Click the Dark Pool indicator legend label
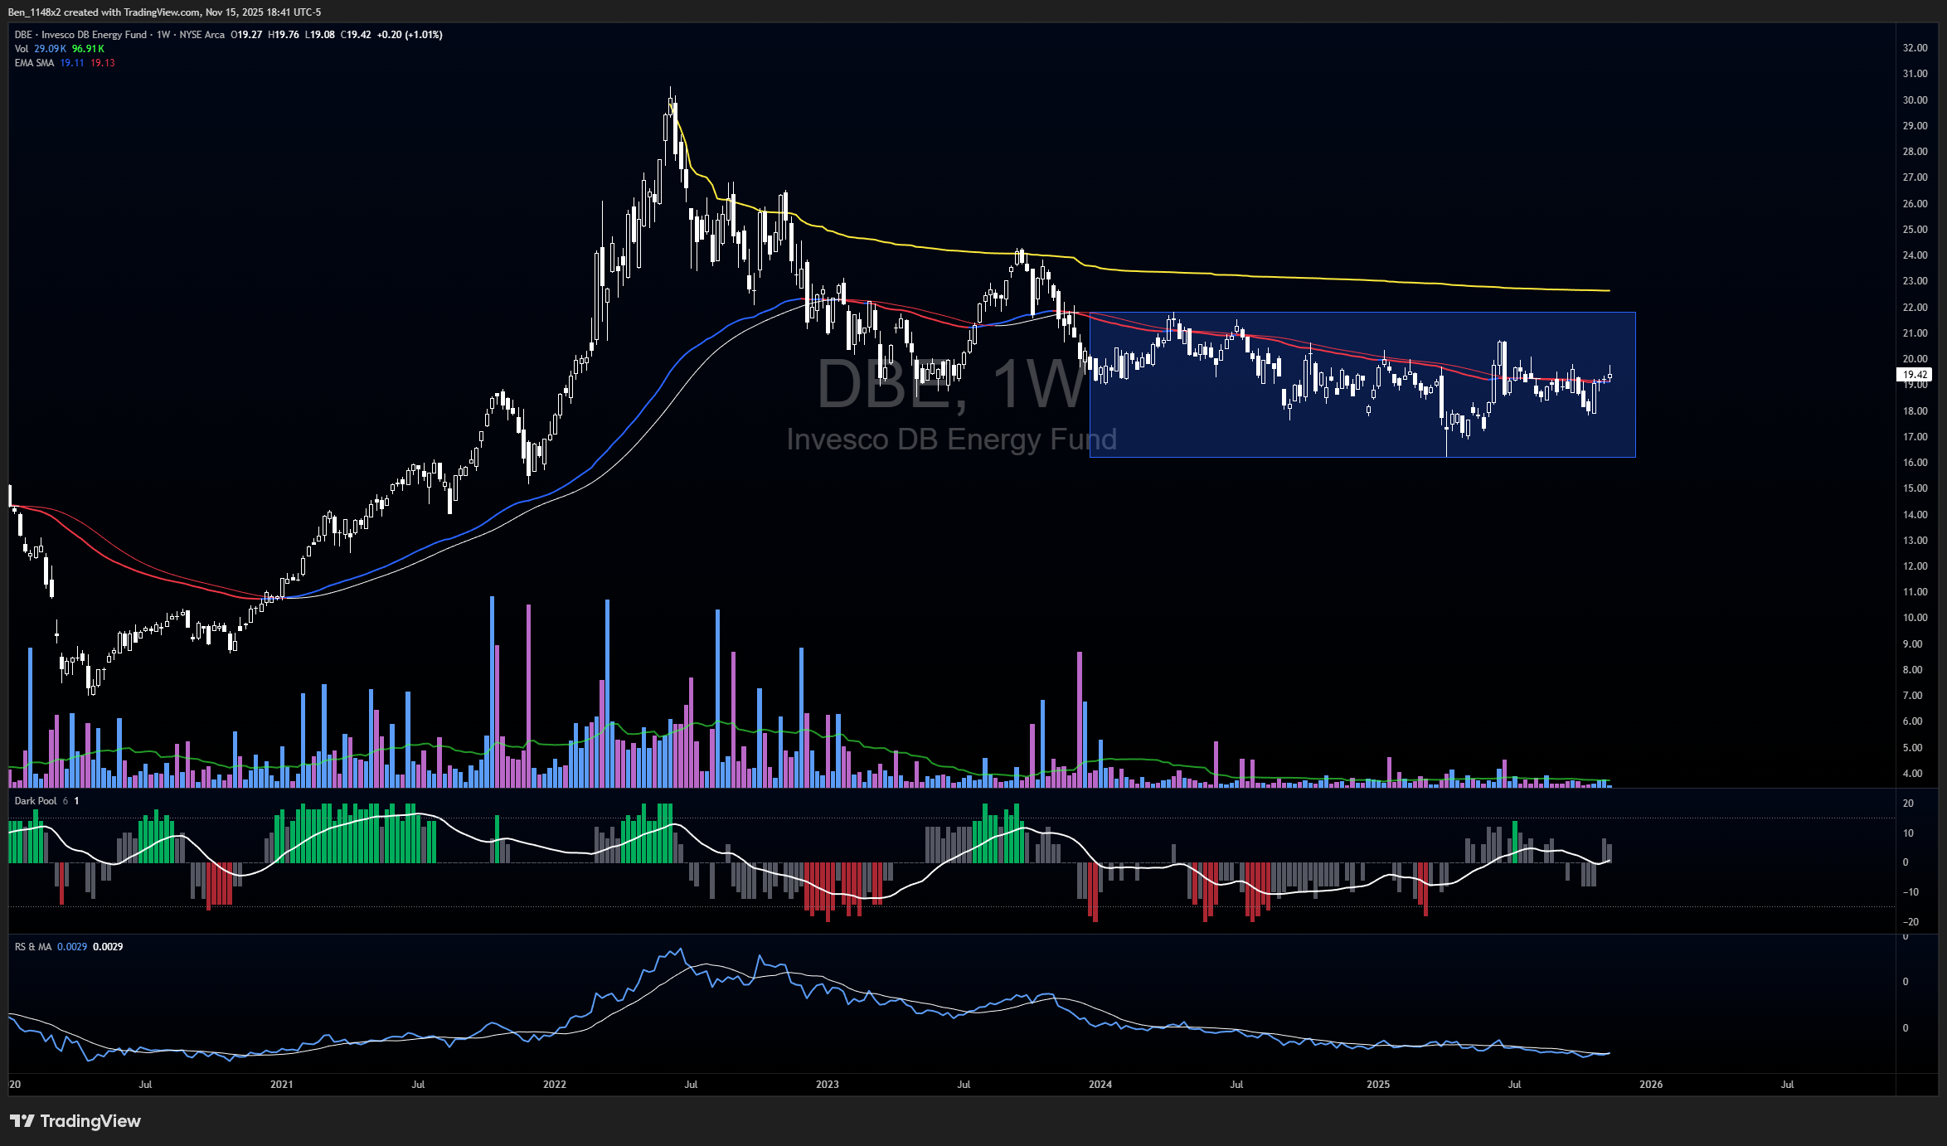The height and width of the screenshot is (1146, 1947). coord(36,801)
